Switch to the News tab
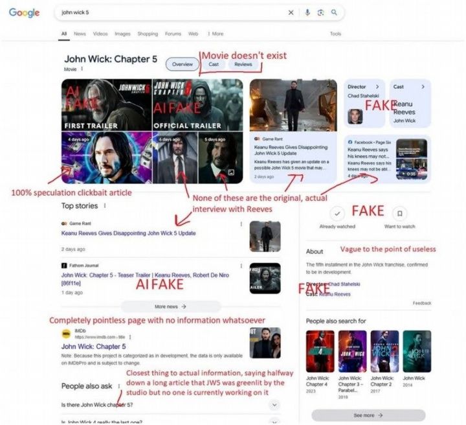Viewport: 466px width, 425px height. 80,34
